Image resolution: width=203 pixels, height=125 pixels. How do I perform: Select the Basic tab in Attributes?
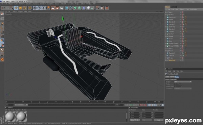(167, 77)
